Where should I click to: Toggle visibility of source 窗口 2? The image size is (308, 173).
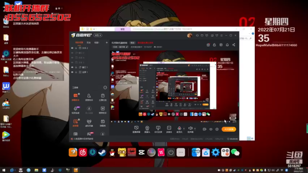pos(72,53)
